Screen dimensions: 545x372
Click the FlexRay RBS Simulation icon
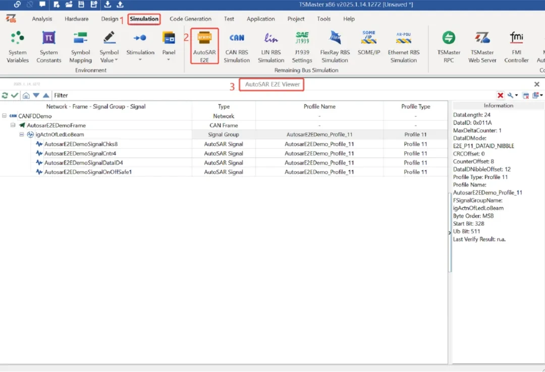point(335,45)
